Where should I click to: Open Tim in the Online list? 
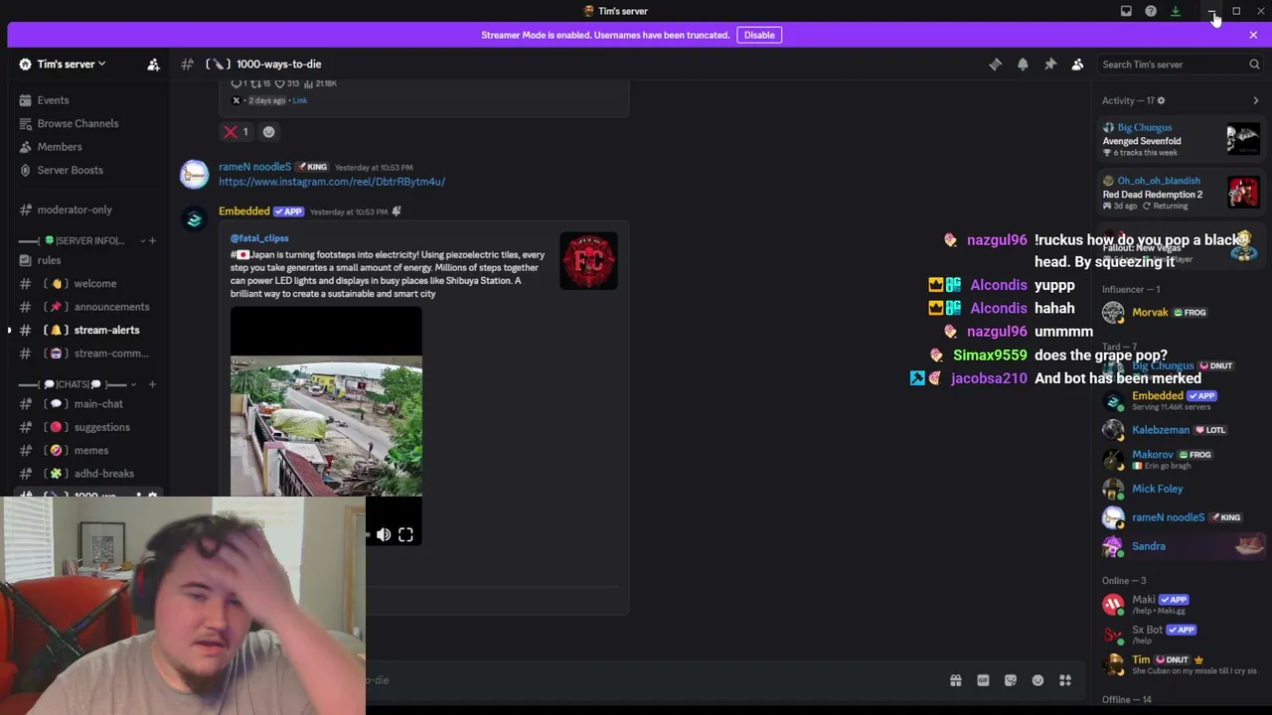pos(1181,664)
